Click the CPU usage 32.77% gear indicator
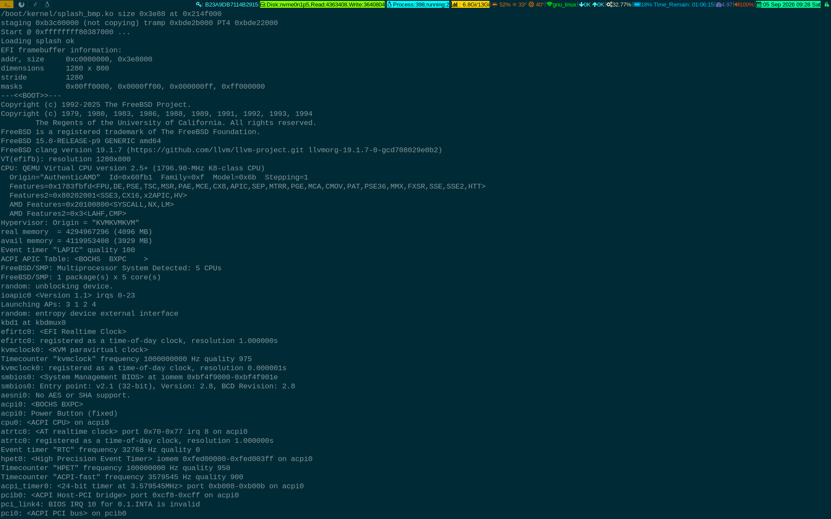This screenshot has height=519, width=831. 619,5
